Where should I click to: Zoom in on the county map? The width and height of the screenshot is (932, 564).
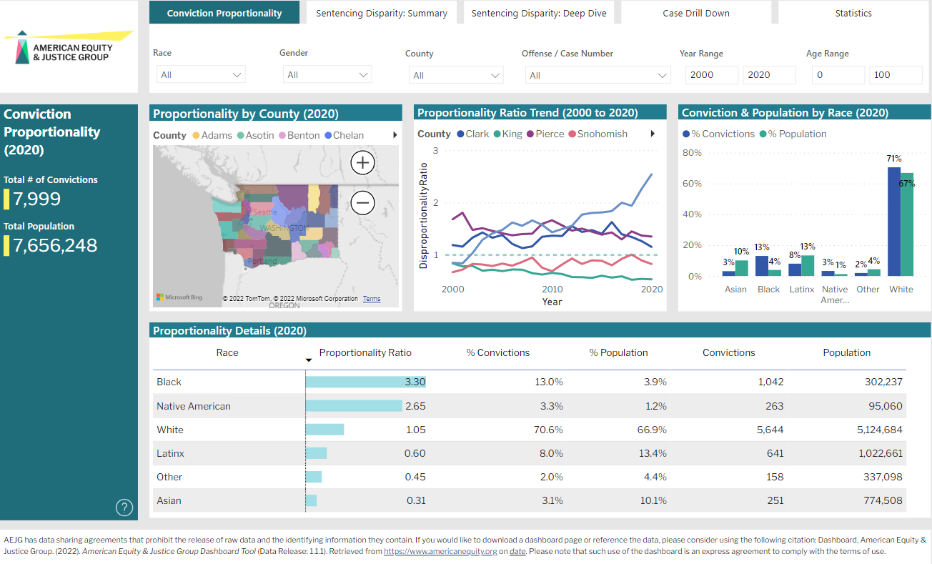coord(363,163)
